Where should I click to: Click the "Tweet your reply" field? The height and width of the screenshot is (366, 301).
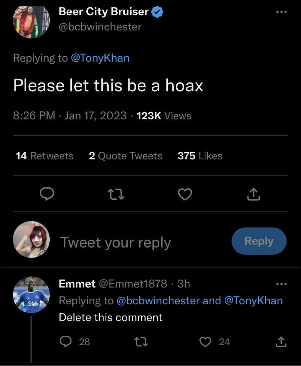coord(116,242)
